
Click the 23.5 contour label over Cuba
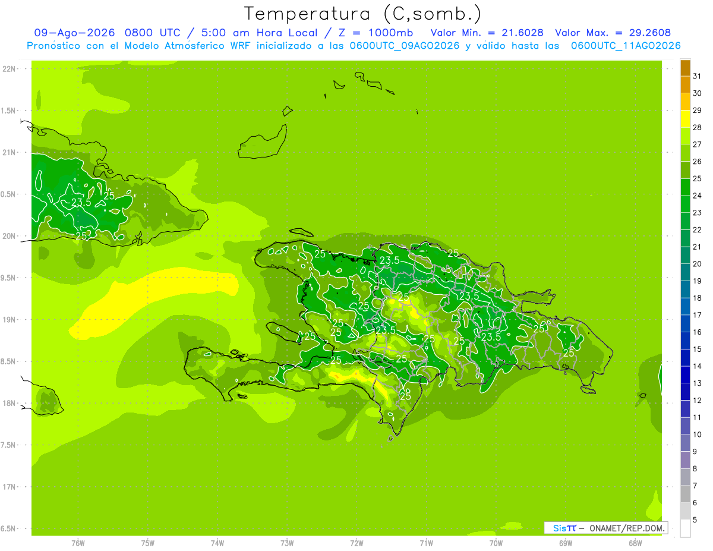(81, 202)
